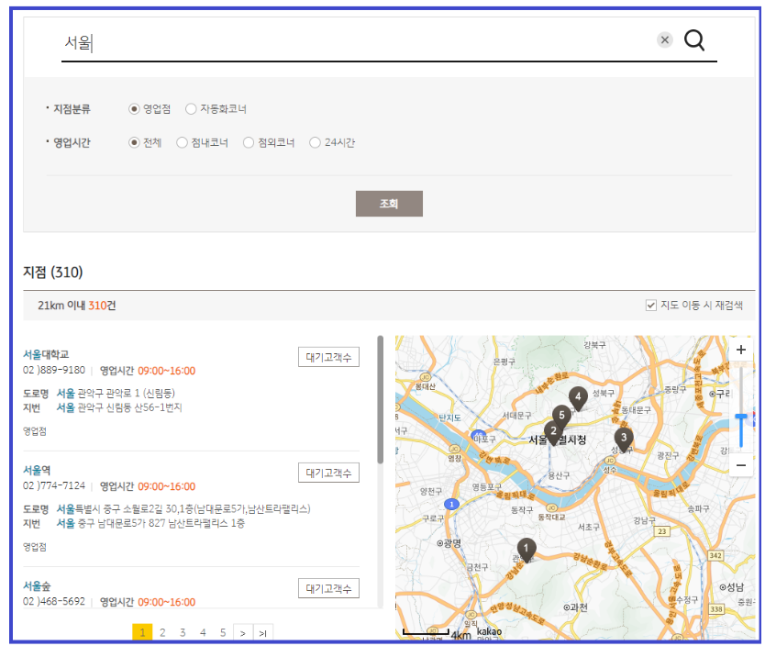Click phone number 02 )468-5692
The width and height of the screenshot is (765, 646).
54,602
